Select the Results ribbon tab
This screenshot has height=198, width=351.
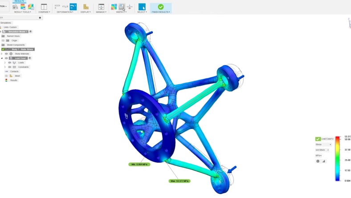[x=19, y=1]
